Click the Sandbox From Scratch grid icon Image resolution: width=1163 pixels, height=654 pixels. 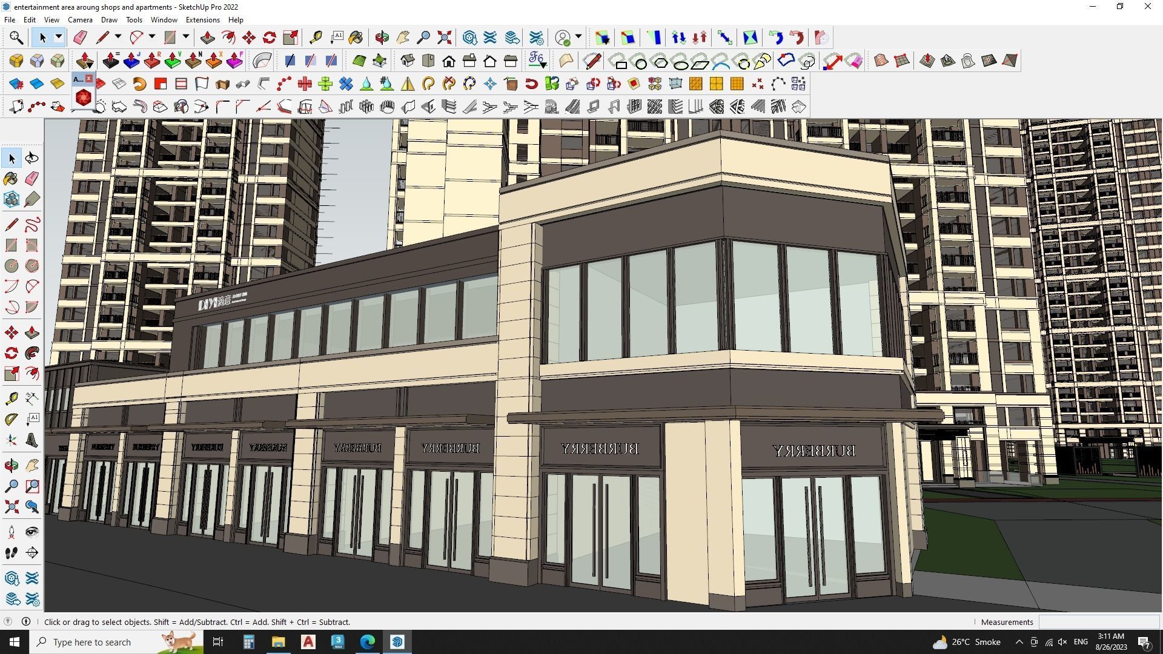pos(902,61)
